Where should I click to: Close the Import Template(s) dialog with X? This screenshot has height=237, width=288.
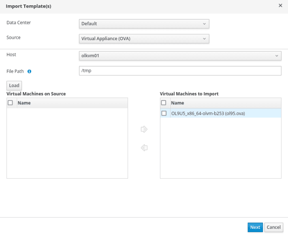[x=280, y=6]
